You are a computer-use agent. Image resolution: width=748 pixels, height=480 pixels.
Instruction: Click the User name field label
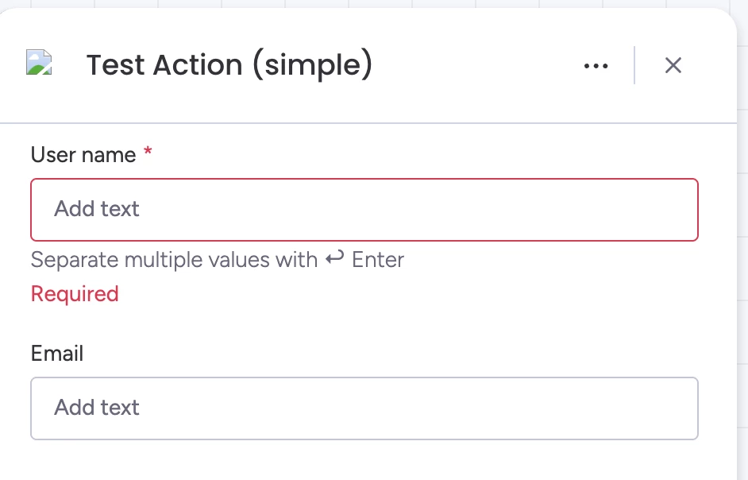(x=83, y=155)
